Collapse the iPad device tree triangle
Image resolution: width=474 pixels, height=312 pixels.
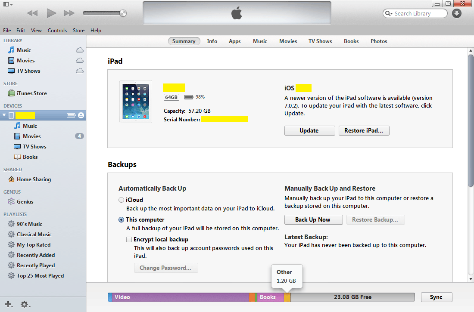(x=4, y=115)
